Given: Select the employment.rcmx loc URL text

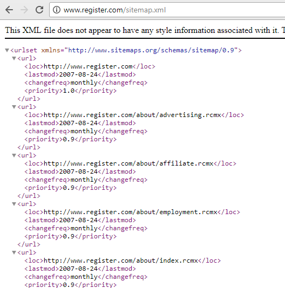Looking at the screenshot, I should (x=131, y=212).
